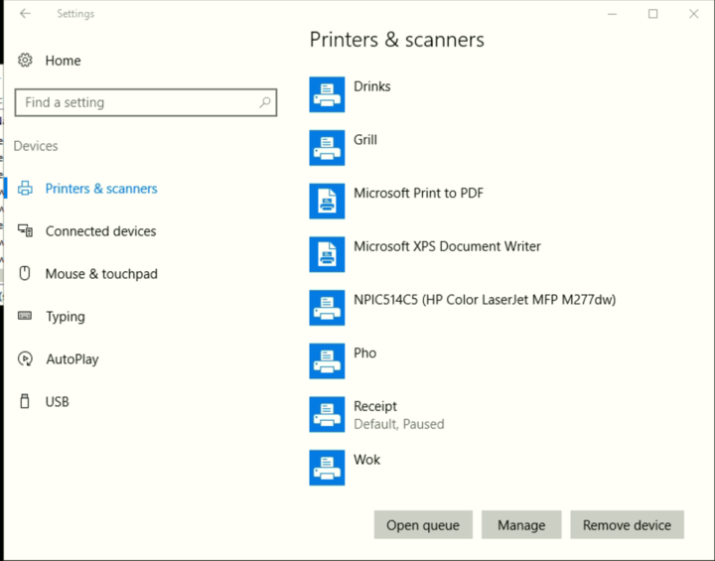Open the Home settings page
Screen dimensions: 715x561
click(63, 61)
